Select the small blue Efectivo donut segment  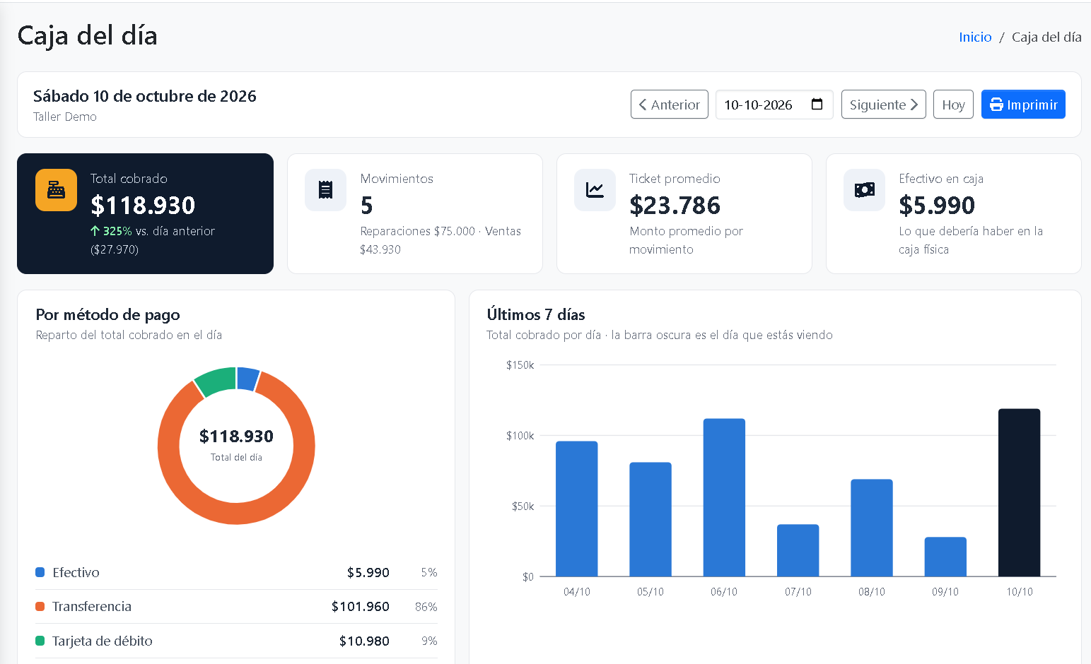point(247,379)
